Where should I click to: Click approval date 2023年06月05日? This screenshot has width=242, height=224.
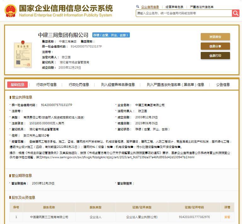[146, 123]
